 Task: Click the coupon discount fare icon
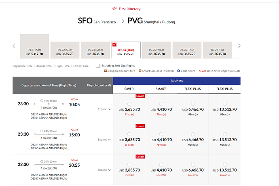coord(106,71)
